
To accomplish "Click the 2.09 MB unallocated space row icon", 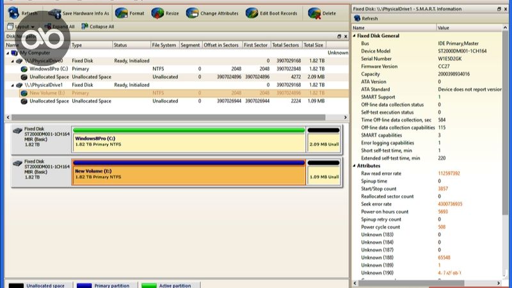I will click(x=24, y=77).
